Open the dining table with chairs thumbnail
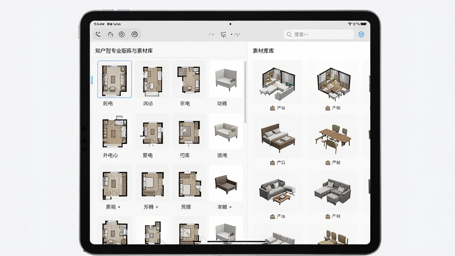 click(333, 136)
